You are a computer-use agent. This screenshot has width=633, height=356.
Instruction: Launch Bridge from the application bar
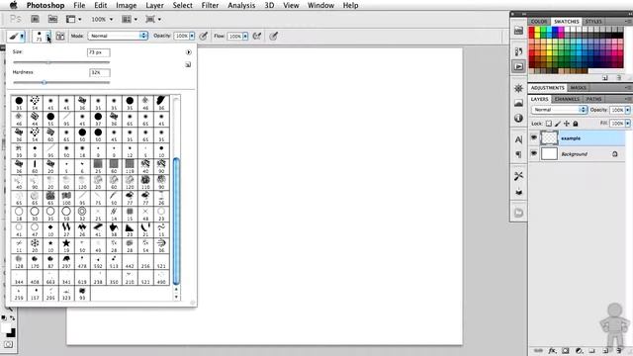point(36,19)
